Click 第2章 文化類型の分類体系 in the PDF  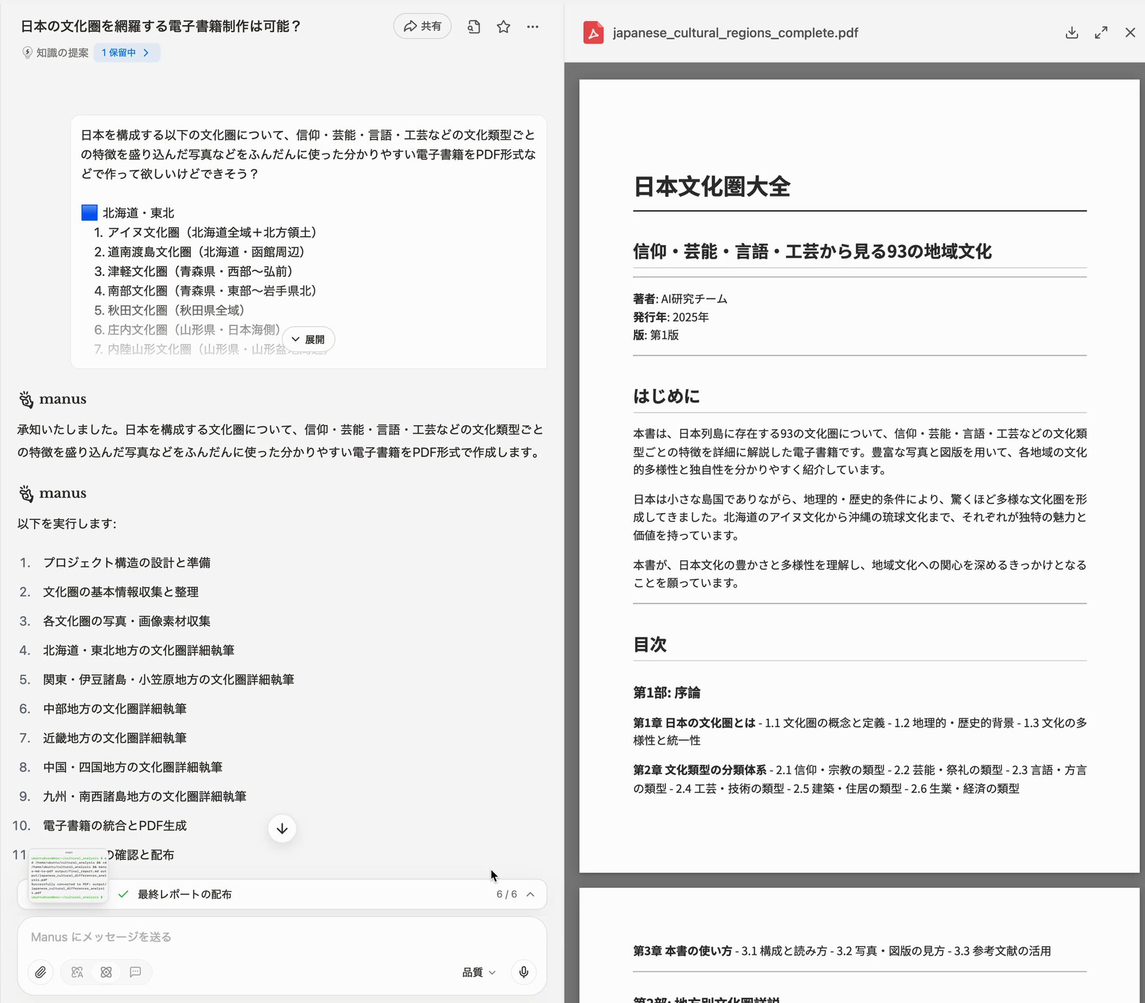point(699,770)
